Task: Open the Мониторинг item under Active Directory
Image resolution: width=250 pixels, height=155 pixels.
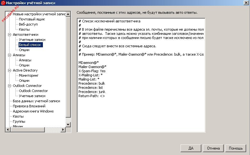Action: tap(28, 75)
